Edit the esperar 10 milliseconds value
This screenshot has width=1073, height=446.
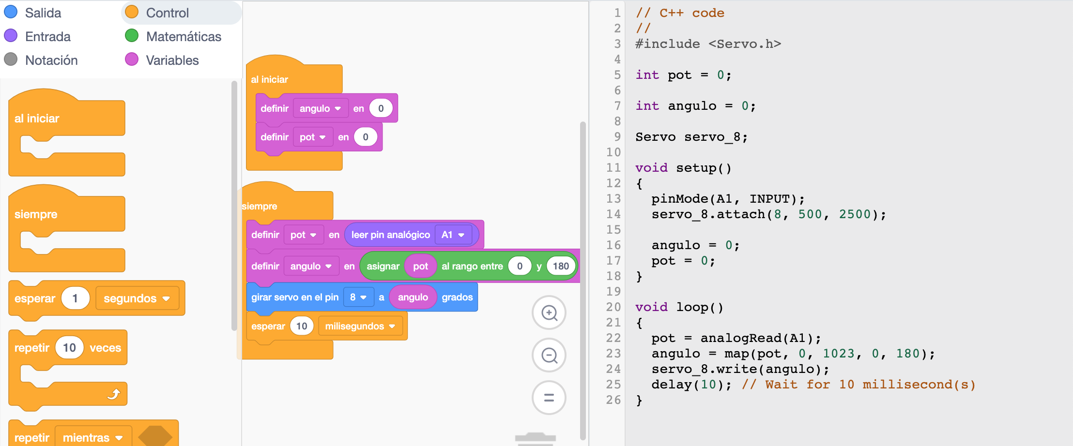[302, 327]
